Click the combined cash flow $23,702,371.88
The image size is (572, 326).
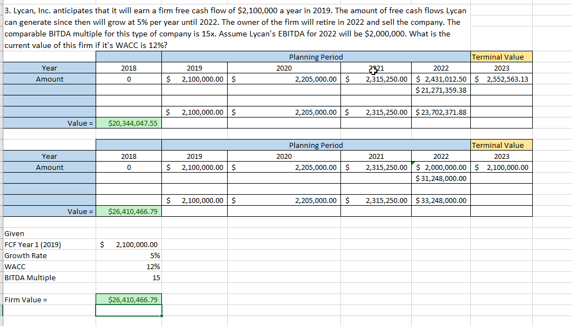(x=442, y=112)
